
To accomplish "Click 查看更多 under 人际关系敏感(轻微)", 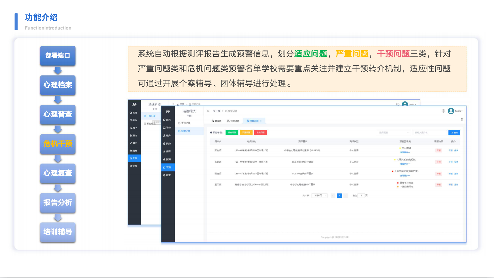I will 405,164.
